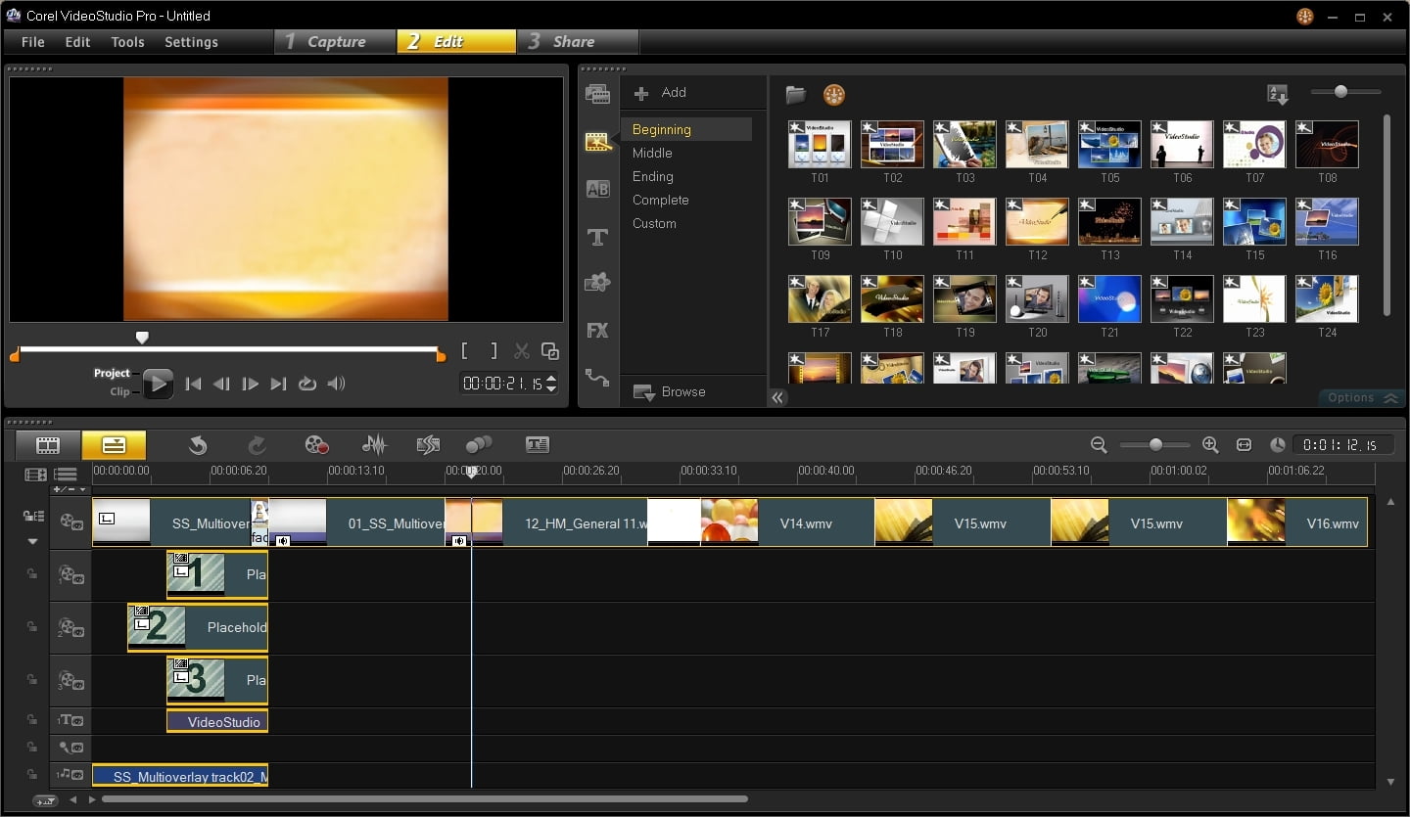Toggle Ripple Editing on the timeline
This screenshot has width=1410, height=817.
pos(33,517)
